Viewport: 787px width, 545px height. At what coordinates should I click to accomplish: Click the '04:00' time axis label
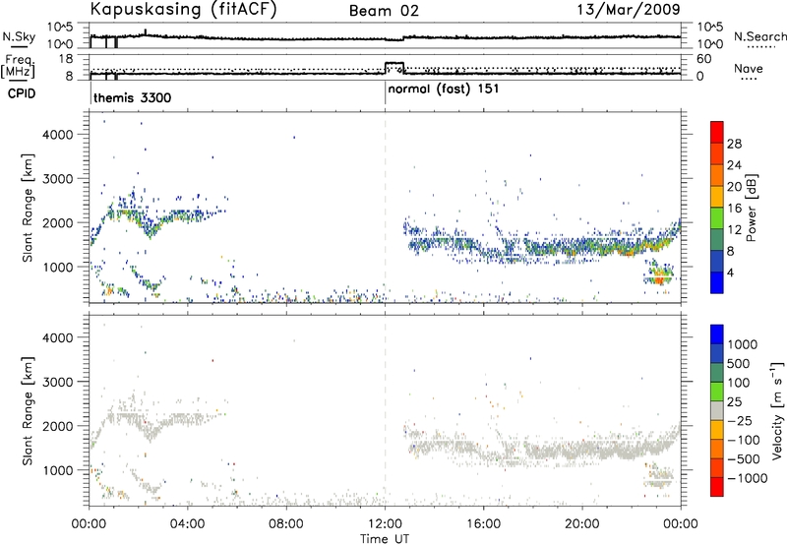click(187, 524)
